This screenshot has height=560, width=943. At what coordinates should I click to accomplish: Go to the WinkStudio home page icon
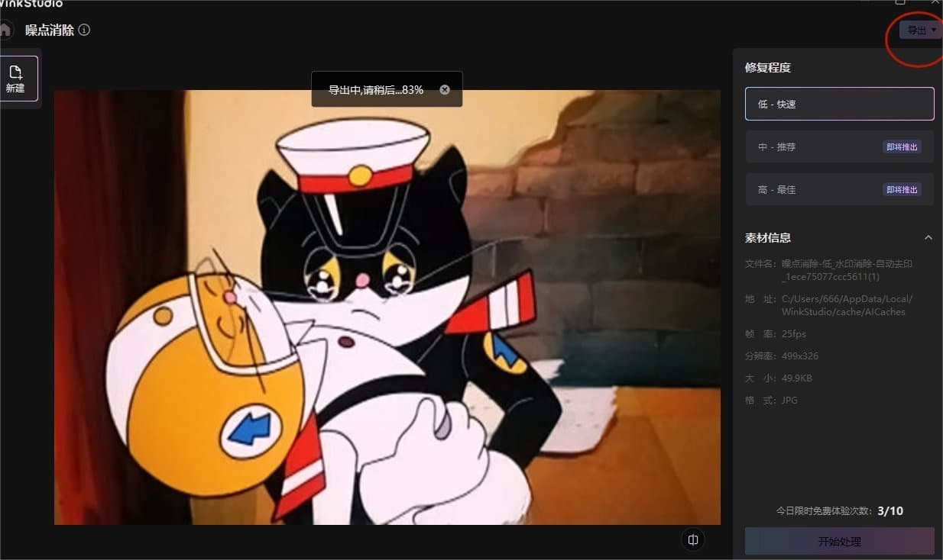[x=5, y=31]
